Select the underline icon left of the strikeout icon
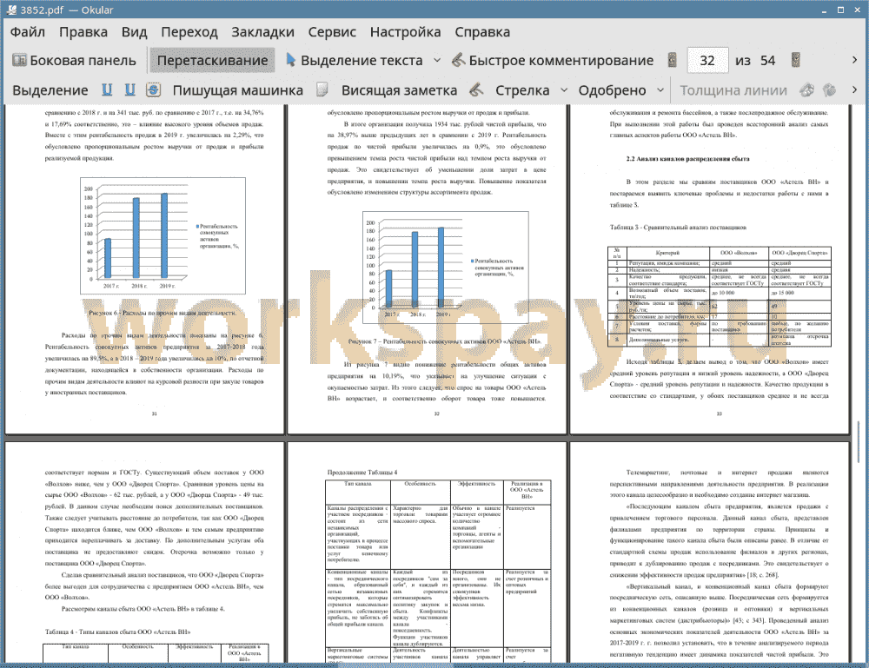 (x=129, y=89)
